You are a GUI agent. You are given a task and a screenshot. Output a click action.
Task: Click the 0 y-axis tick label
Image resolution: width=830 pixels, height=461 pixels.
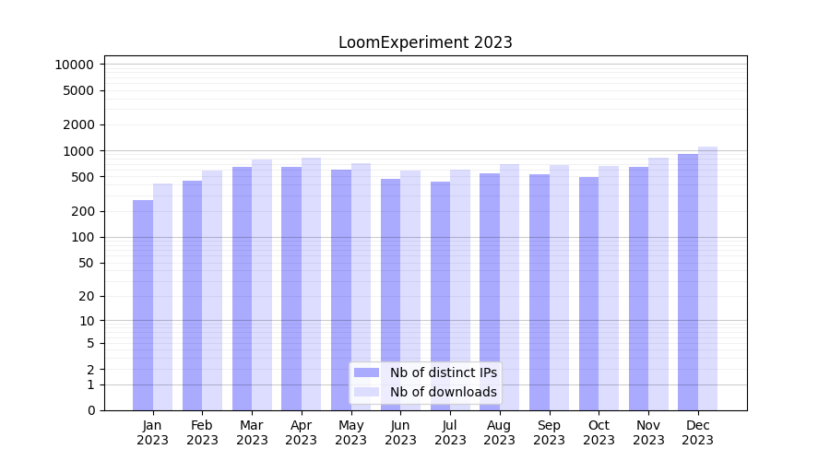click(90, 410)
